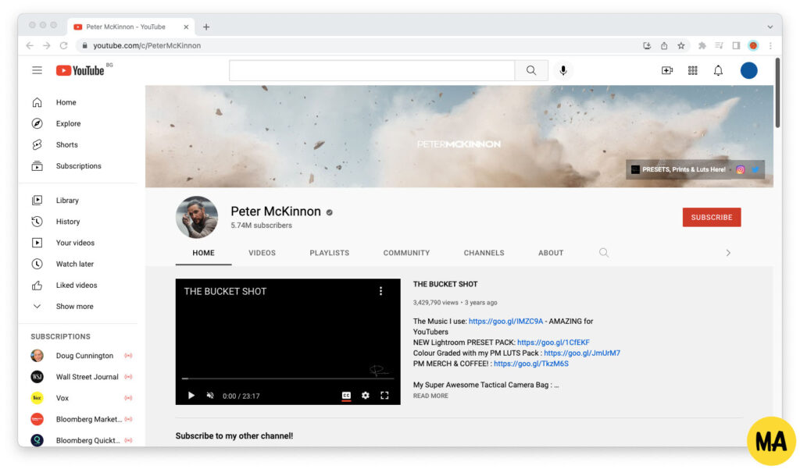Open the Instagram link on banner
Image resolution: width=800 pixels, height=469 pixels.
741,170
